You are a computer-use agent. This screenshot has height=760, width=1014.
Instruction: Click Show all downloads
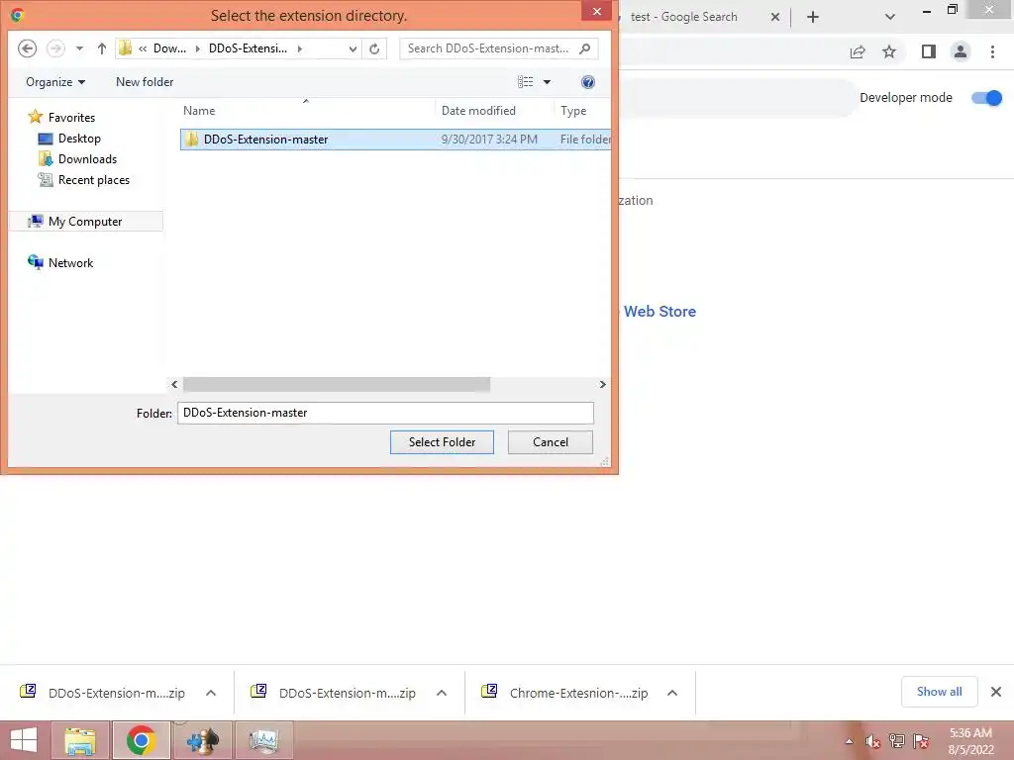939,692
